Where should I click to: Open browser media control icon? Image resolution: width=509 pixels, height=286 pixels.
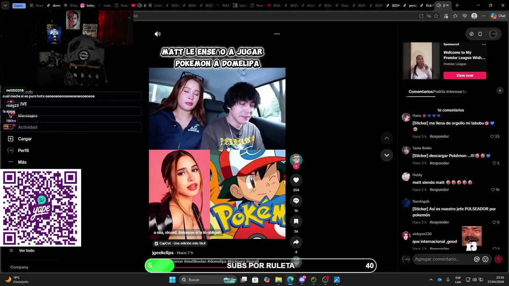pyautogui.click(x=446, y=16)
